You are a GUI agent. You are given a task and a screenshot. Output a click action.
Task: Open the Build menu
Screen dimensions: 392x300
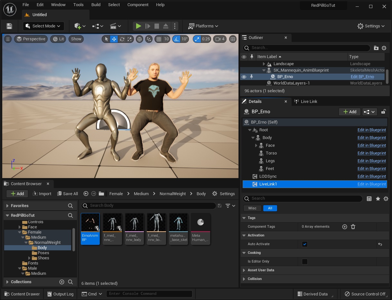coord(96,5)
